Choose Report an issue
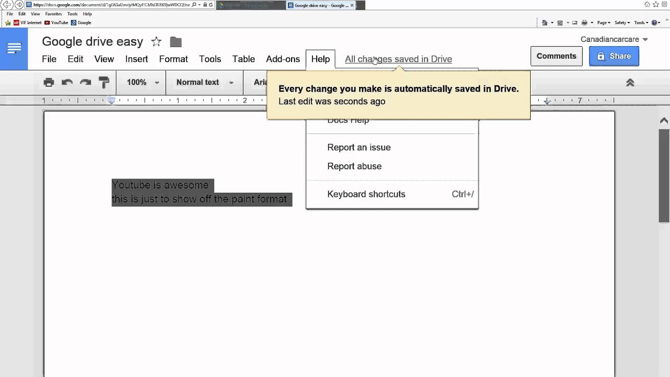The width and height of the screenshot is (670, 377). point(392,148)
